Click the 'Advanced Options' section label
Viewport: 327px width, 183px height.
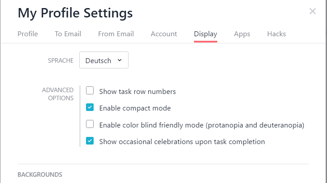58,94
